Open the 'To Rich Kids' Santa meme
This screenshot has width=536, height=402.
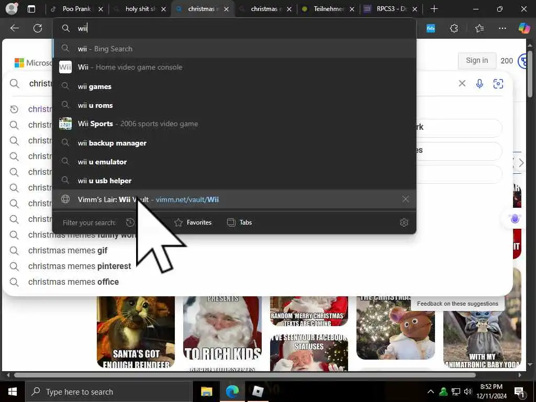tap(222, 329)
